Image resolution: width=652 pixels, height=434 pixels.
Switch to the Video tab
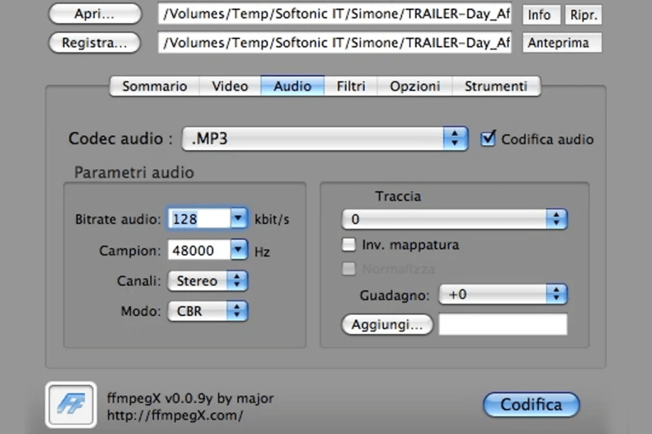click(x=230, y=86)
